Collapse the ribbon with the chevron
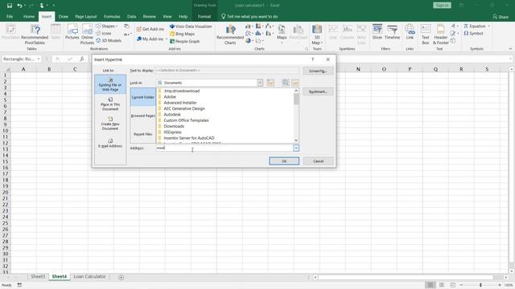 [510, 49]
